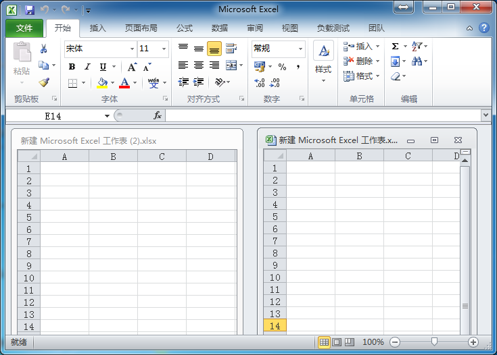Viewport: 497px width, 355px height.
Task: Open the 文件 tab
Action: click(24, 28)
